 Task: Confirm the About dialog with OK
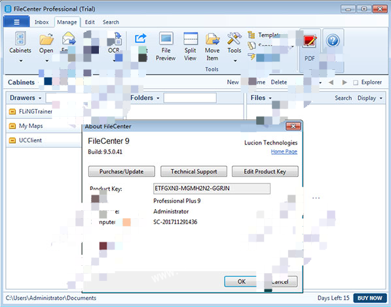point(241,282)
